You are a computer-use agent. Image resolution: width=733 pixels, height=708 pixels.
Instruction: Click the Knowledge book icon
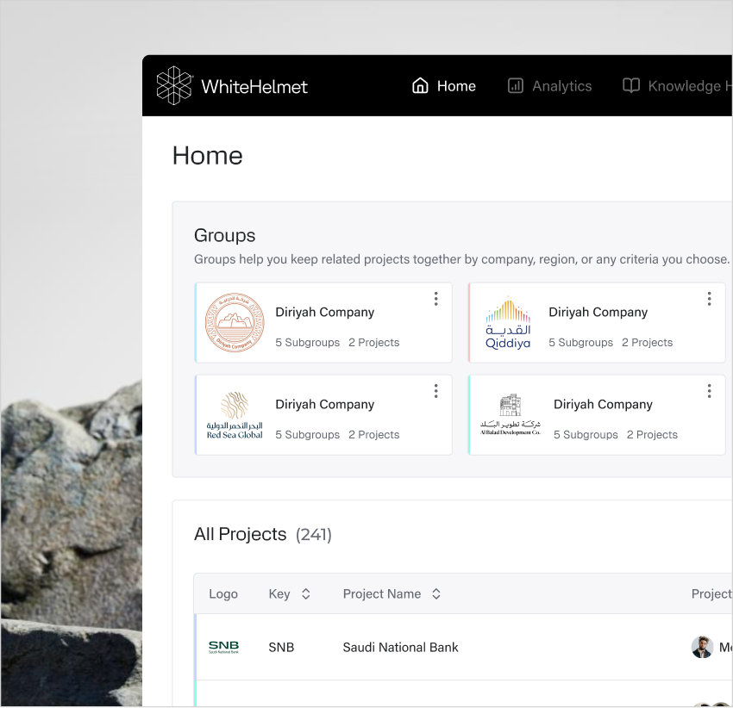click(630, 86)
